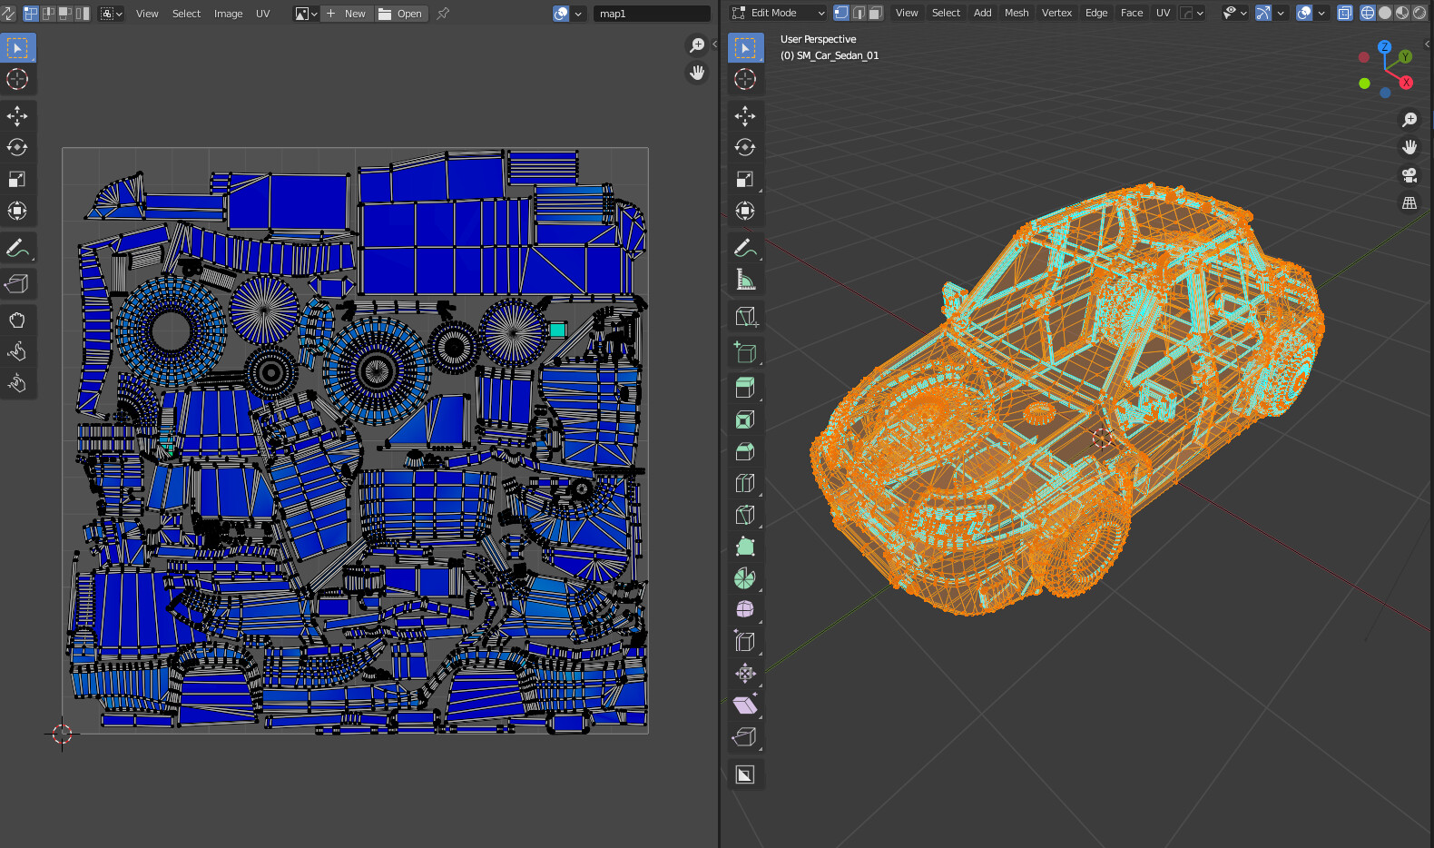Open the Vertex menu

(1056, 13)
